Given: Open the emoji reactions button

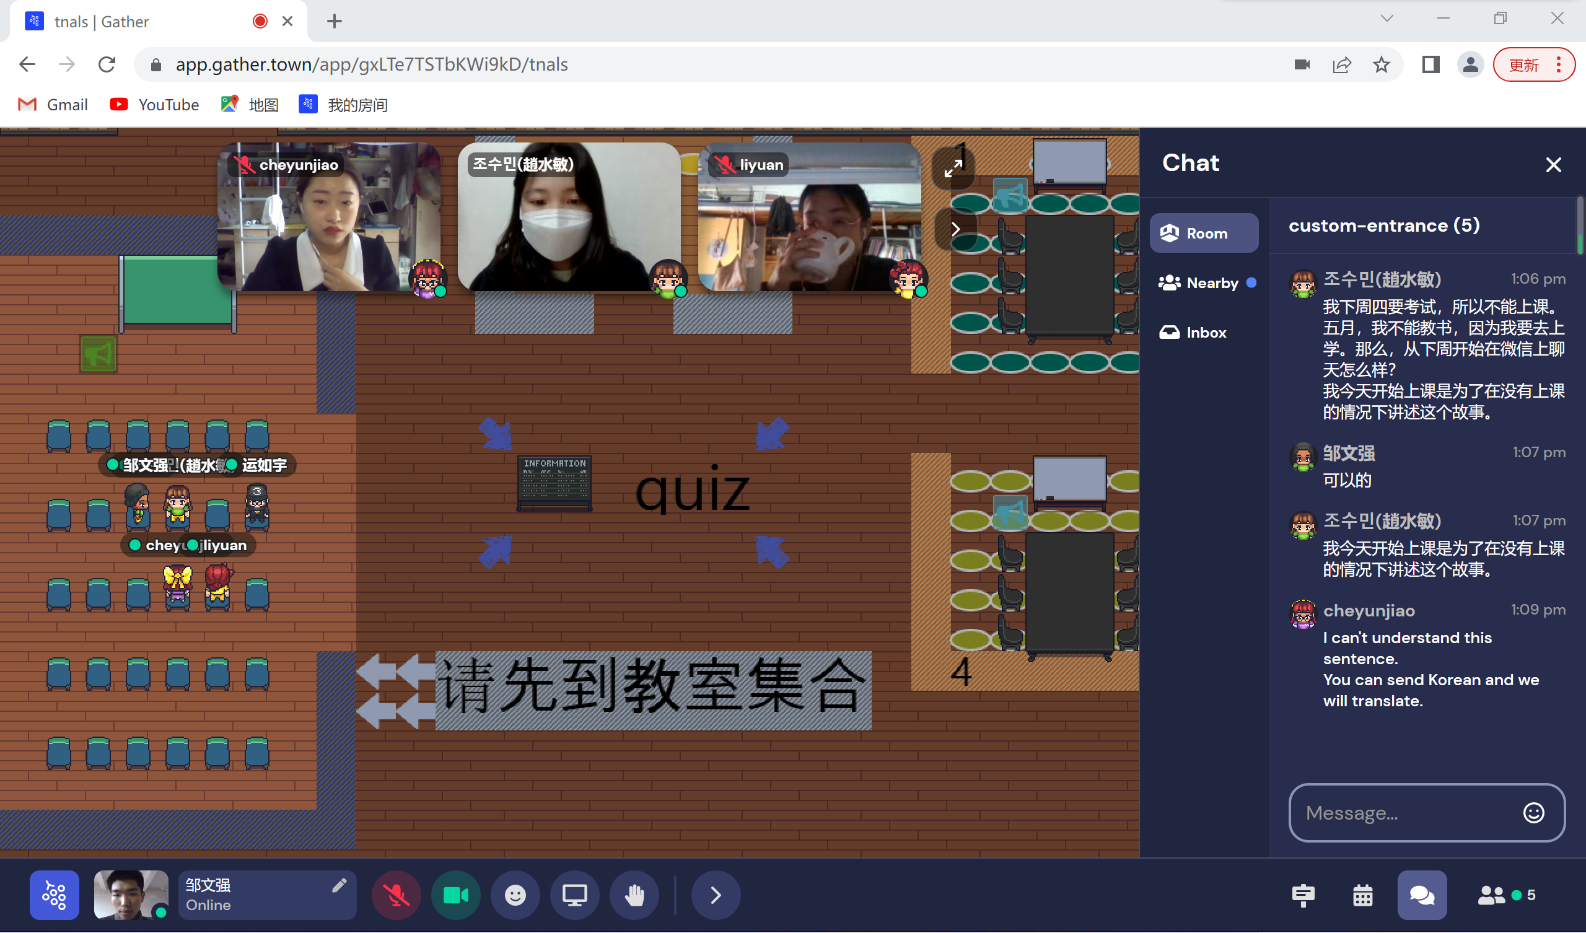Looking at the screenshot, I should pyautogui.click(x=515, y=895).
